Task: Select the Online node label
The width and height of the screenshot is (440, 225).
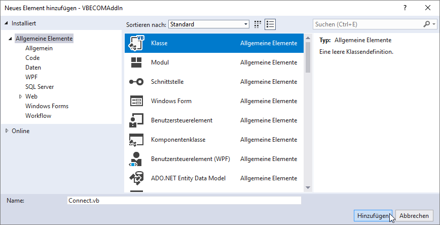Action: tap(20, 131)
